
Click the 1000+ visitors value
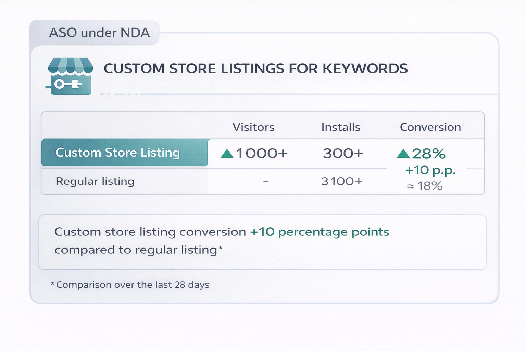pyautogui.click(x=262, y=154)
